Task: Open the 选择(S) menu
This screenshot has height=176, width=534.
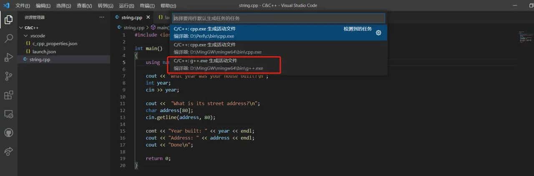Action: [x=64, y=6]
